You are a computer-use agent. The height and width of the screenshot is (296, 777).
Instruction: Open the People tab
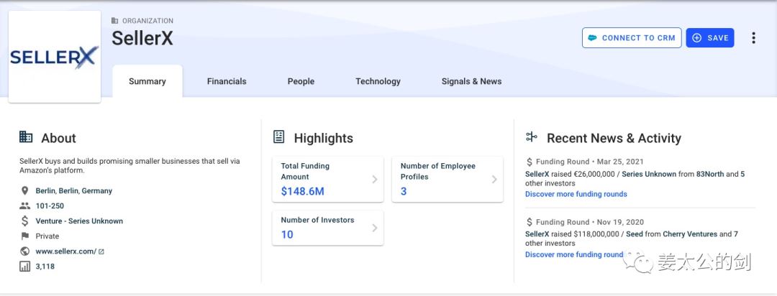point(301,82)
